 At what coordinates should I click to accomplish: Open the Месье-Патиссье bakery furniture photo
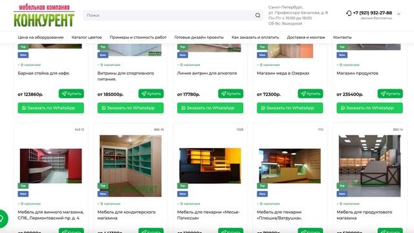[x=210, y=166]
